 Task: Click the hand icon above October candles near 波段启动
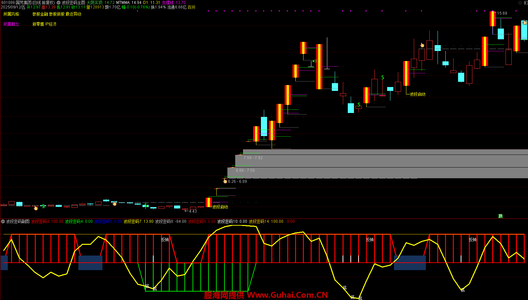422,45
